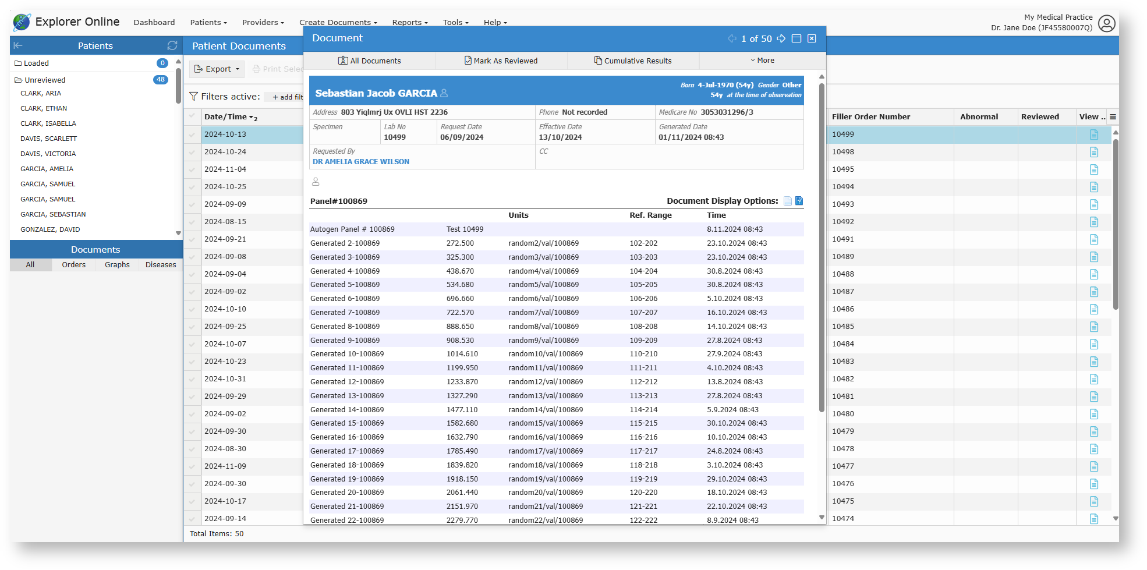Toggle the select-all checkbox in table header
The image size is (1147, 570).
pyautogui.click(x=192, y=116)
